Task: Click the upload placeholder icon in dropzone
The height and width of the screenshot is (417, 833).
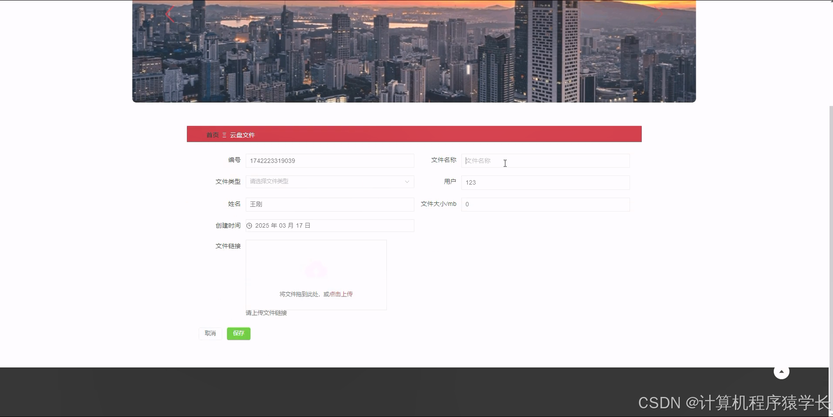Action: coord(316,269)
